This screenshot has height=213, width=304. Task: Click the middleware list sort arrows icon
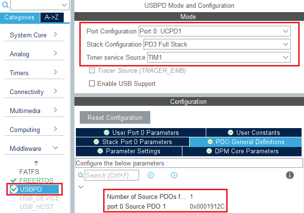tap(36, 163)
